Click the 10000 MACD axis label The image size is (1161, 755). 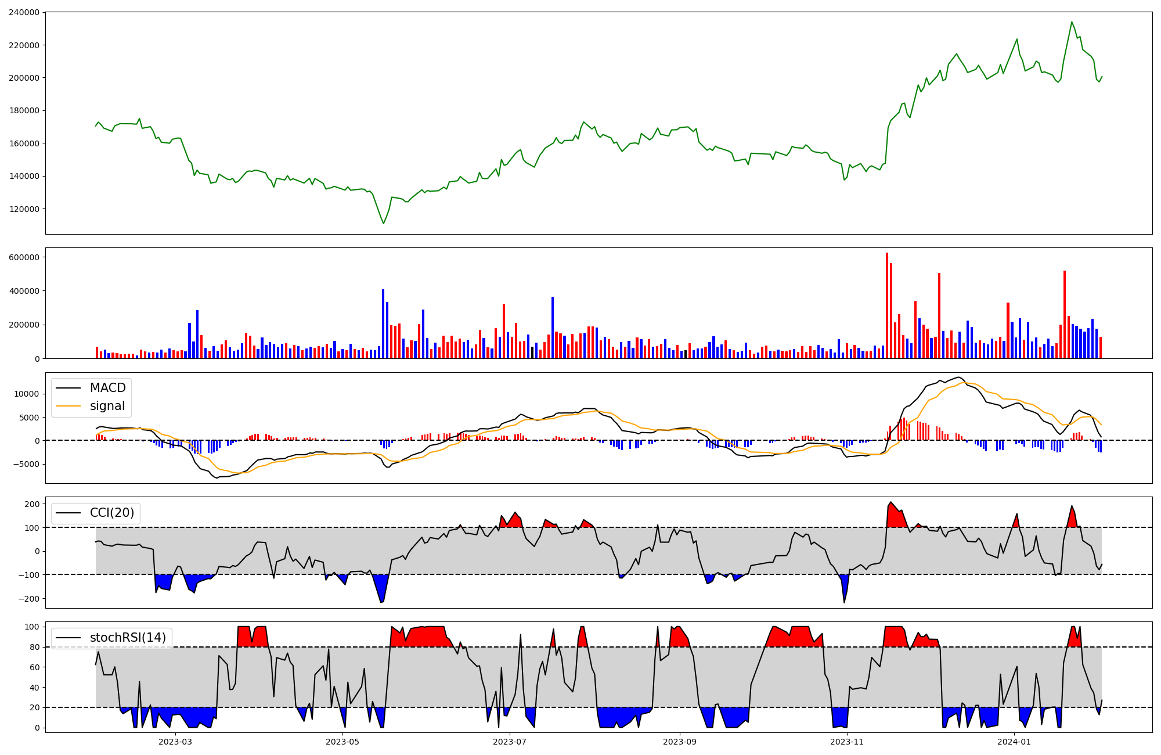coord(27,394)
